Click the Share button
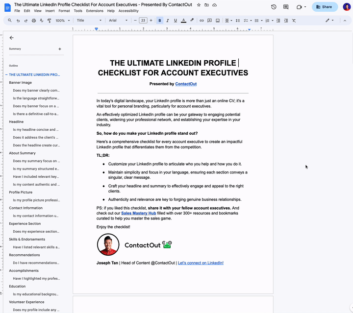Image resolution: width=353 pixels, height=313 pixels. point(324,7)
